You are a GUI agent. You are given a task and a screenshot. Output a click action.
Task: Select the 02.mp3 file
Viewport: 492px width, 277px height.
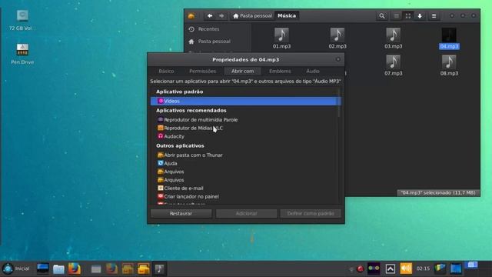(x=337, y=38)
